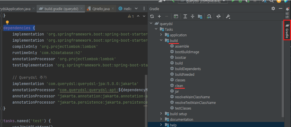Go to next highlighted error arrow
The image size is (291, 127).
point(144,16)
